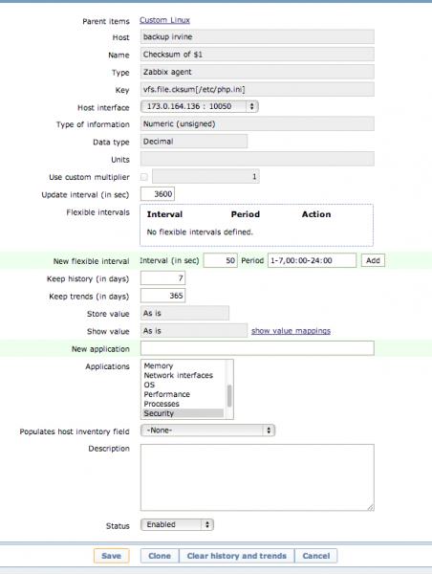This screenshot has width=432, height=574.
Task: Select Network interfaces in the Applications list
Action: 183,375
